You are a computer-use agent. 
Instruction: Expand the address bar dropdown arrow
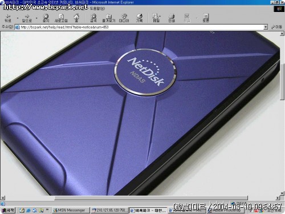click(266, 27)
